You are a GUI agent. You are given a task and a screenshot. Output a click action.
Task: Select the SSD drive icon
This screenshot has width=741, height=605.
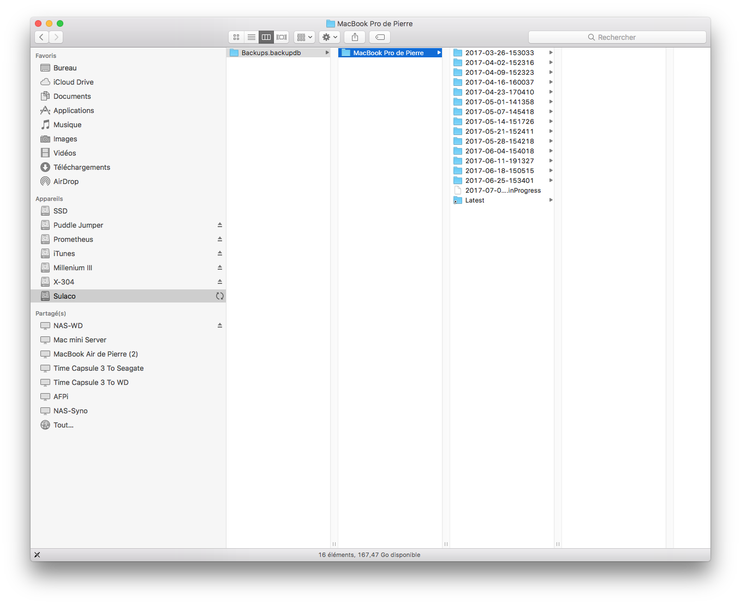coord(45,211)
